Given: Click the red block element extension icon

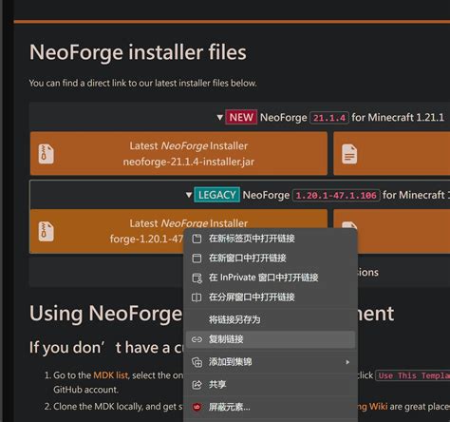Looking at the screenshot, I should point(197,407).
